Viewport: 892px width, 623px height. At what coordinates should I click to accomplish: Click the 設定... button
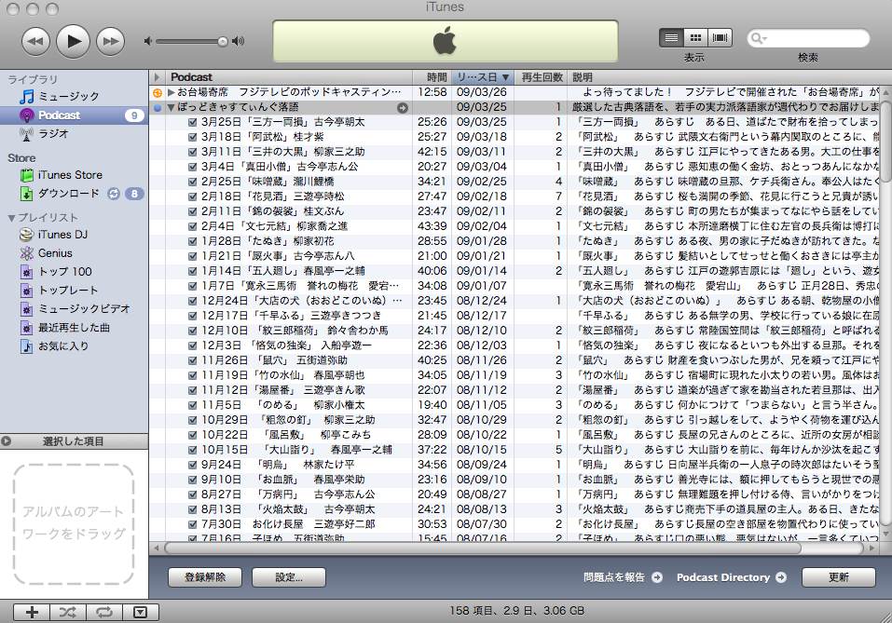tap(289, 577)
